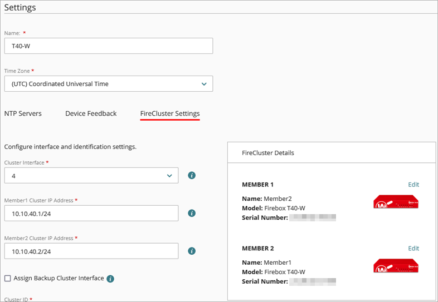Click the blurred serial number of MEMBER 2
The height and width of the screenshot is (302, 438).
313,281
